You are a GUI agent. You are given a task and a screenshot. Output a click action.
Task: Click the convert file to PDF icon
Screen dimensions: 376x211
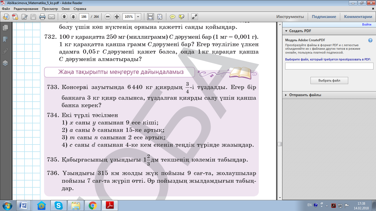(x=15, y=17)
